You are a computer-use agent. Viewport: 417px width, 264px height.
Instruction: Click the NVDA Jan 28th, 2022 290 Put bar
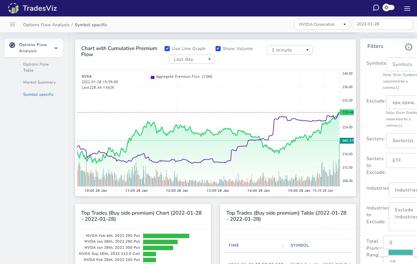point(160,242)
